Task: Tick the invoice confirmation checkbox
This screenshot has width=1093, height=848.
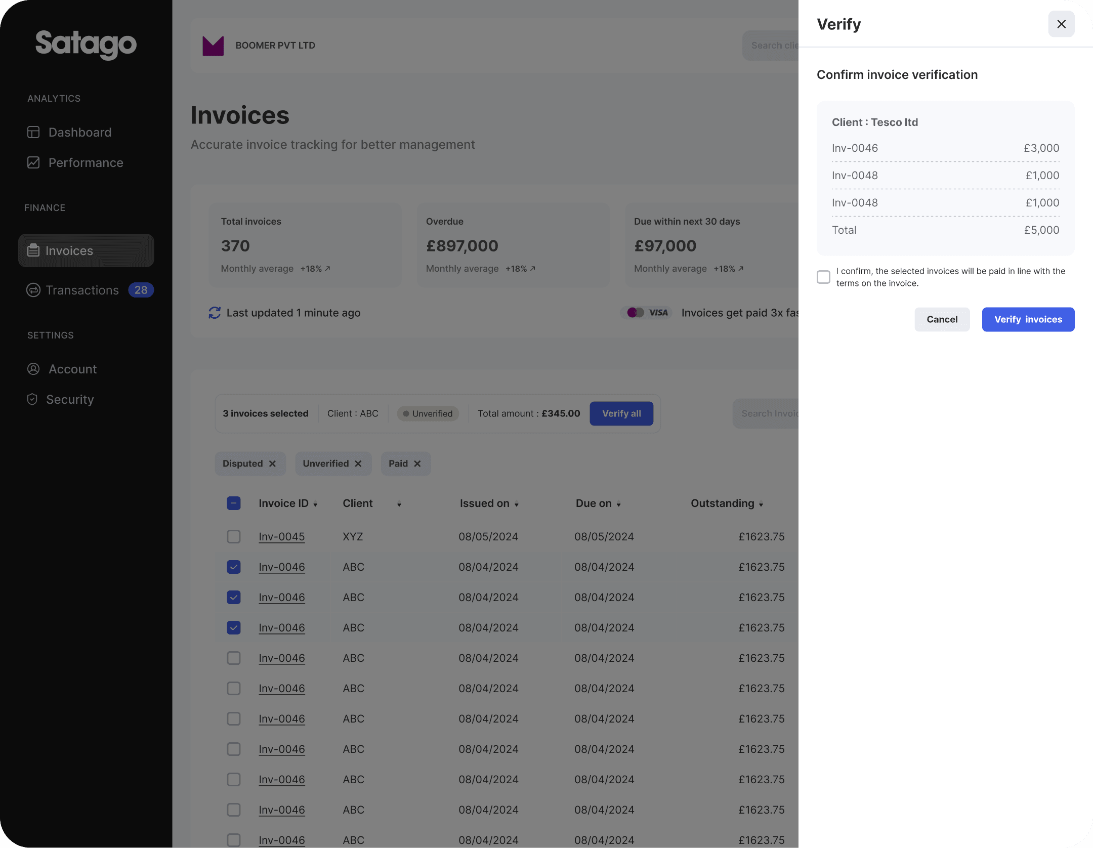Action: pos(823,277)
